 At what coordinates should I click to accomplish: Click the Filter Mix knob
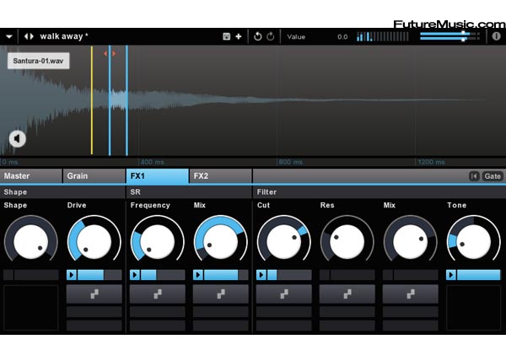(411, 241)
